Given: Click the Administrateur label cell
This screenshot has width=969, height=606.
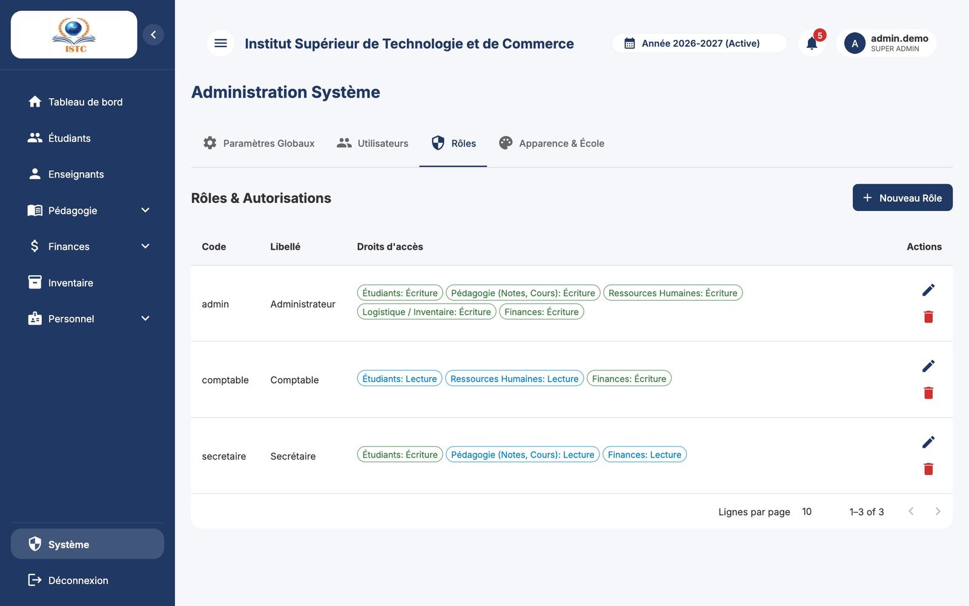Looking at the screenshot, I should 303,304.
